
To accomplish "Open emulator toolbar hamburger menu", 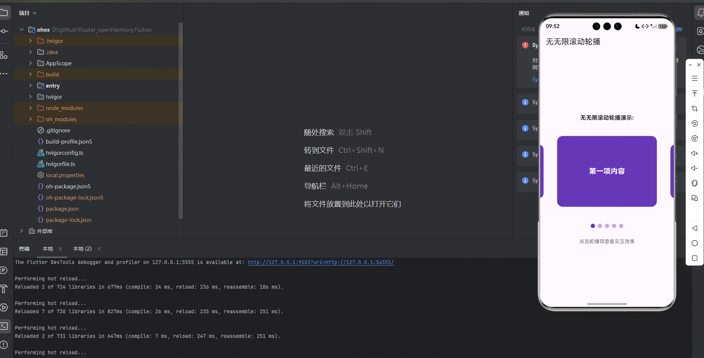I will [x=695, y=78].
